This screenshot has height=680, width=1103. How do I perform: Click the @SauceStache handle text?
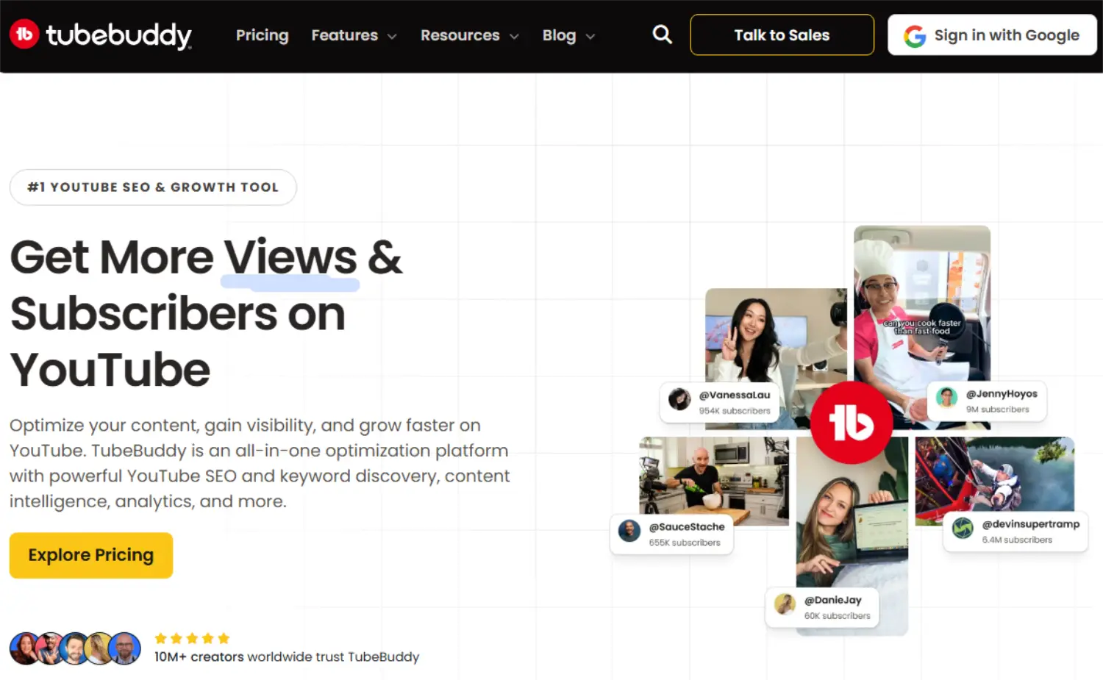[x=687, y=526]
